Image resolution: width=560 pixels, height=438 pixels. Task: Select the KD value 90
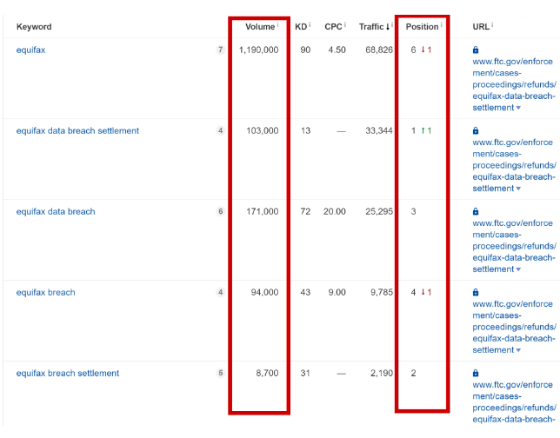[x=305, y=50]
